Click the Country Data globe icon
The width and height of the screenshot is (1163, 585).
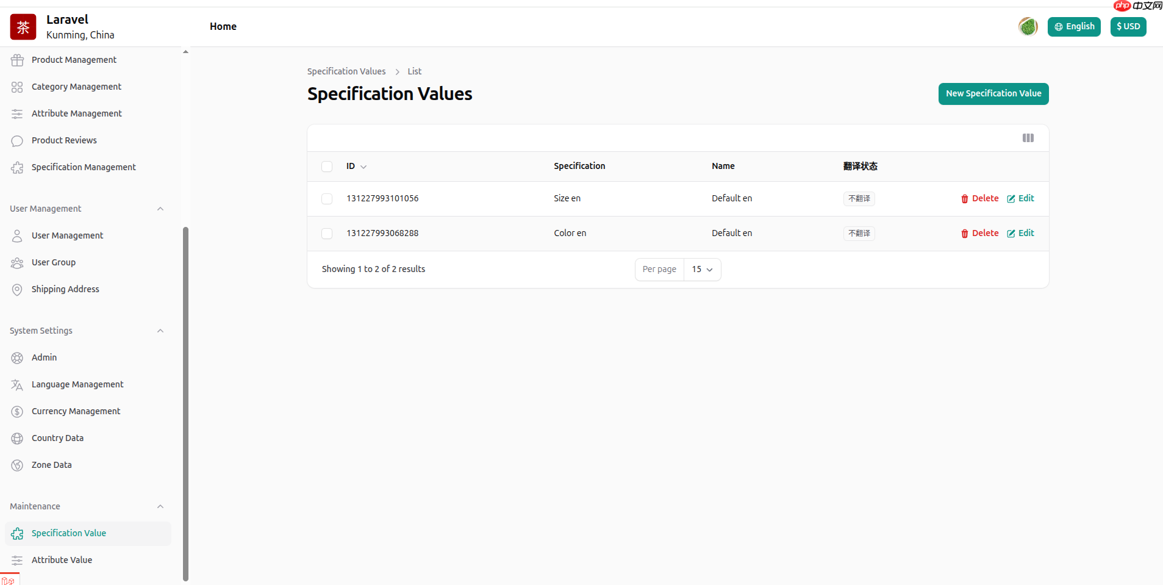[17, 438]
